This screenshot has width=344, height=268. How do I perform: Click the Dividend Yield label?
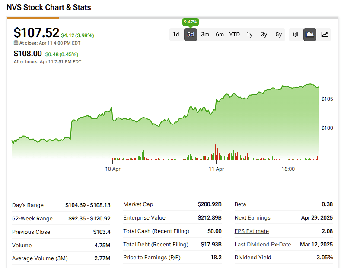tap(253, 258)
